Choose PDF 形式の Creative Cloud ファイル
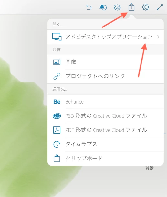Screen dimensions: 167x197 coord(106,130)
